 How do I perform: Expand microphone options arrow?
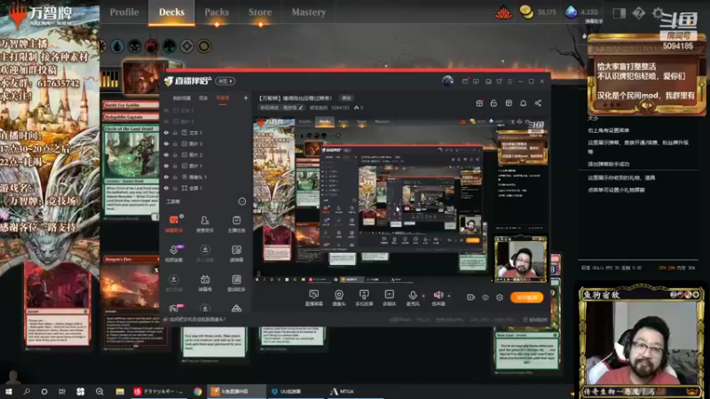click(423, 296)
